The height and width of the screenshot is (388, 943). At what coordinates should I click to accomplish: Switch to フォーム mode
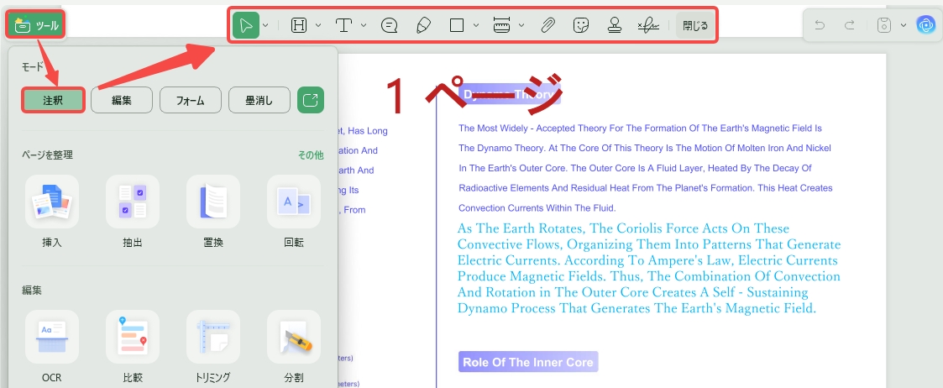click(x=191, y=100)
